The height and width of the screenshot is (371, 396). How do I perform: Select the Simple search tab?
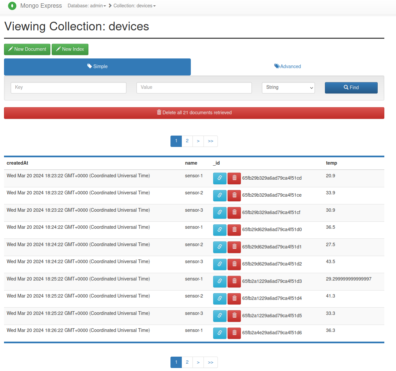point(97,66)
